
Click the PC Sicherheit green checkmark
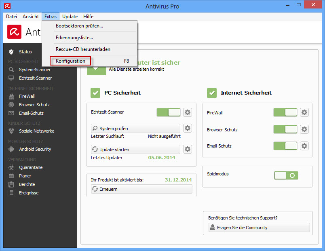[x=95, y=93]
